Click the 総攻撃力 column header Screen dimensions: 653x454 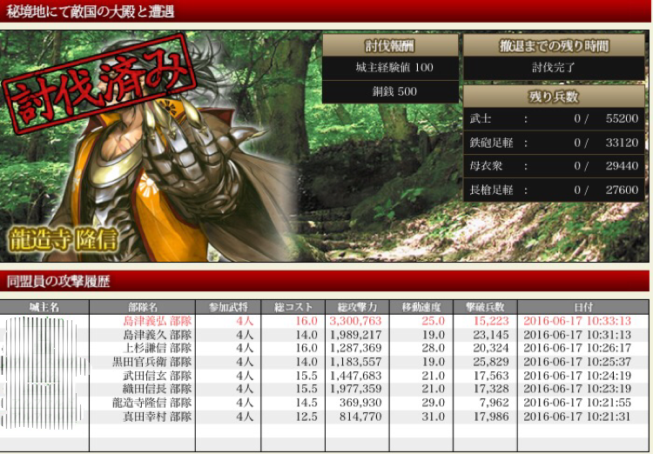click(357, 307)
